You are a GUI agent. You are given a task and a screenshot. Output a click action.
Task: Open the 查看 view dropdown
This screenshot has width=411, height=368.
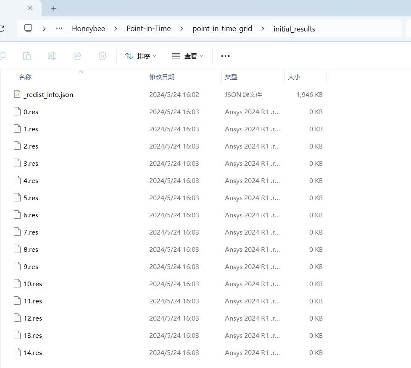click(x=187, y=56)
